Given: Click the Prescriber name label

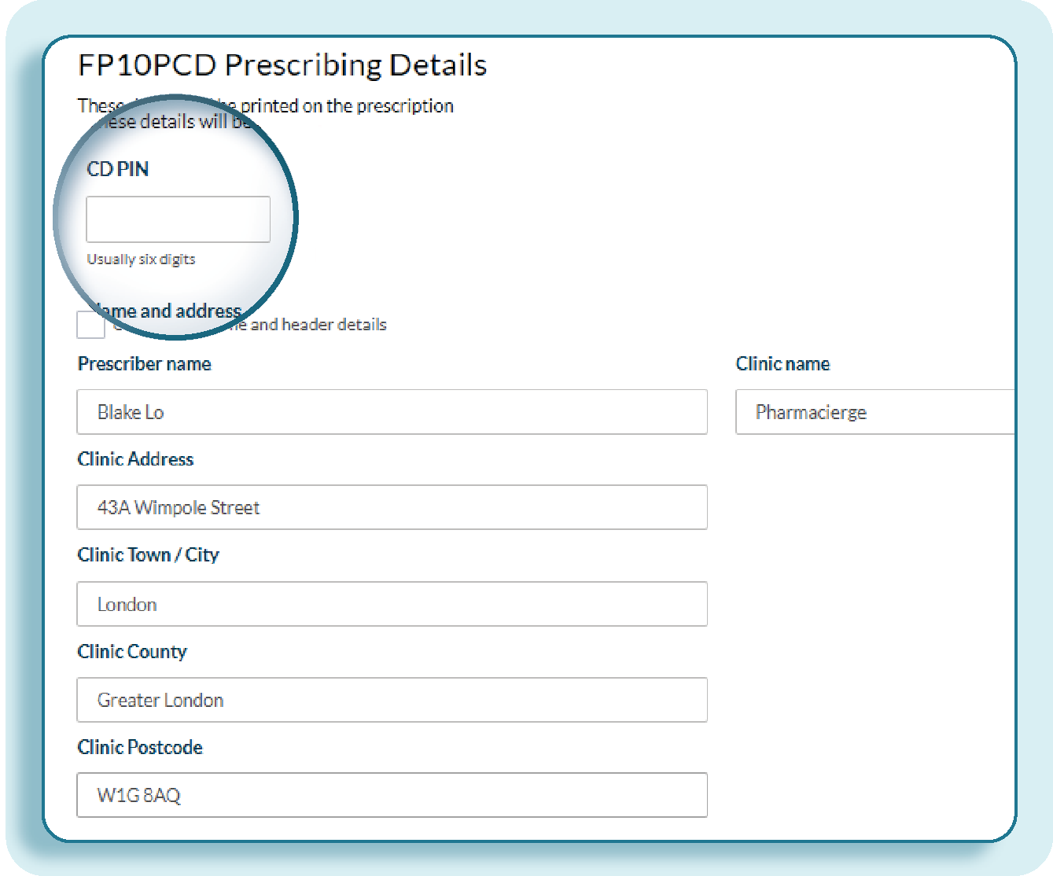Looking at the screenshot, I should tap(145, 364).
